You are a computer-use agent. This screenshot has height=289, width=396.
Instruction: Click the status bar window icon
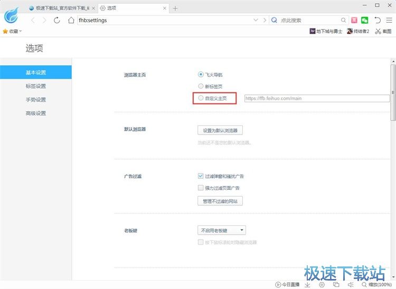(336, 284)
